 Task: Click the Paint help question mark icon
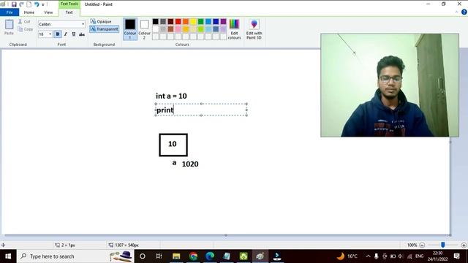click(464, 12)
